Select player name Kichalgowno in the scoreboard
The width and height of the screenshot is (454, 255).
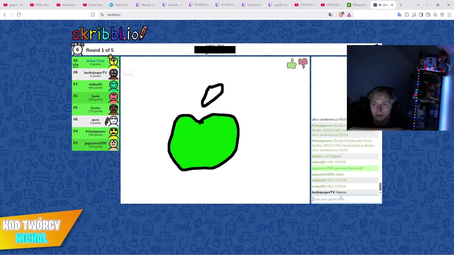(95, 131)
